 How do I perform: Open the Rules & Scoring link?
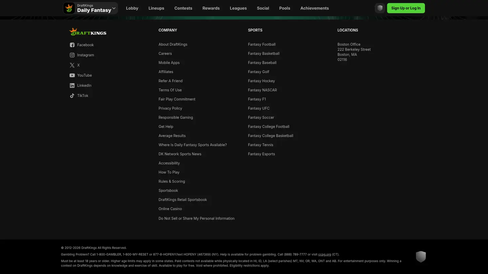coord(172,181)
